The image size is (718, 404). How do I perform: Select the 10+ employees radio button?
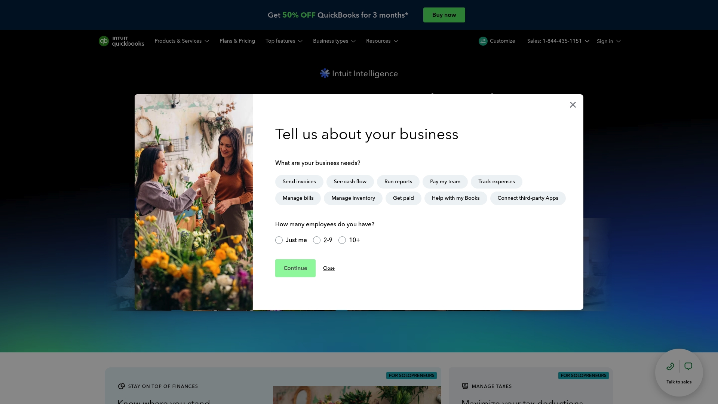coord(342,240)
